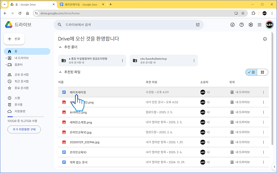Click 내 드라이브 location in 패러프레이징 row
The image size is (277, 173).
click(x=240, y=92)
